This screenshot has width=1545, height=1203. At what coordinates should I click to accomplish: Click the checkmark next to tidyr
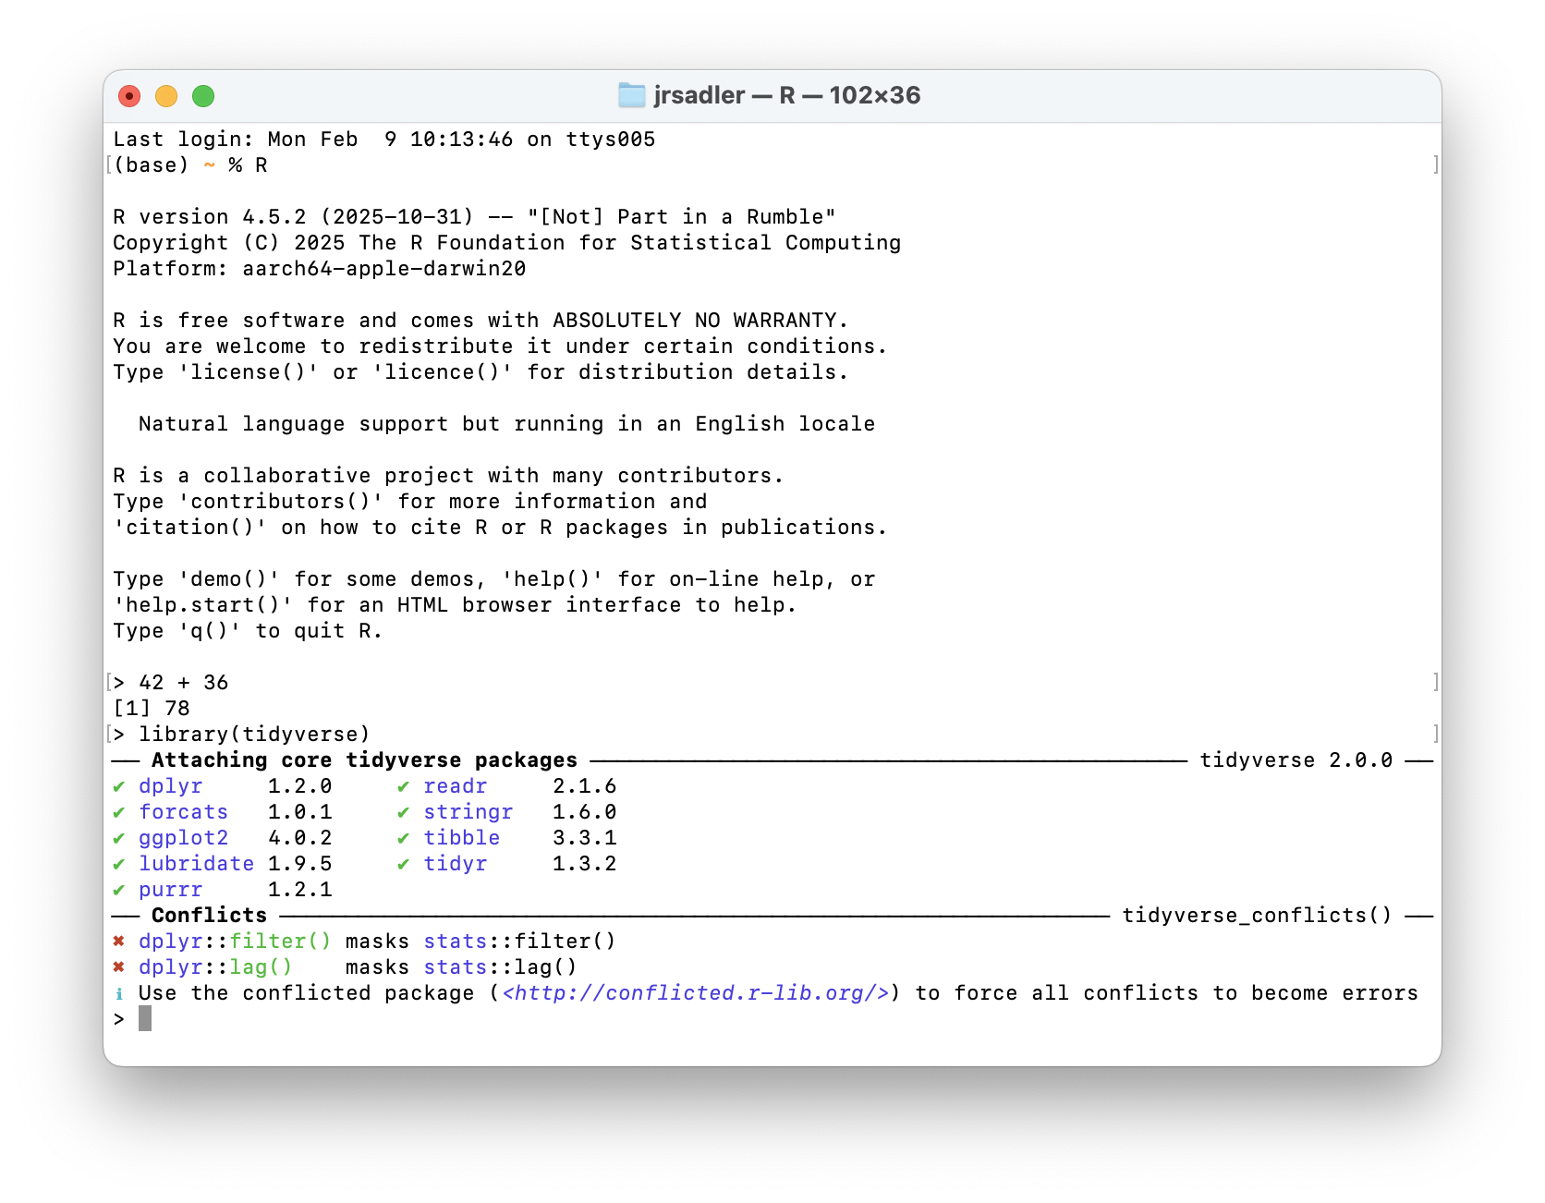point(404,864)
